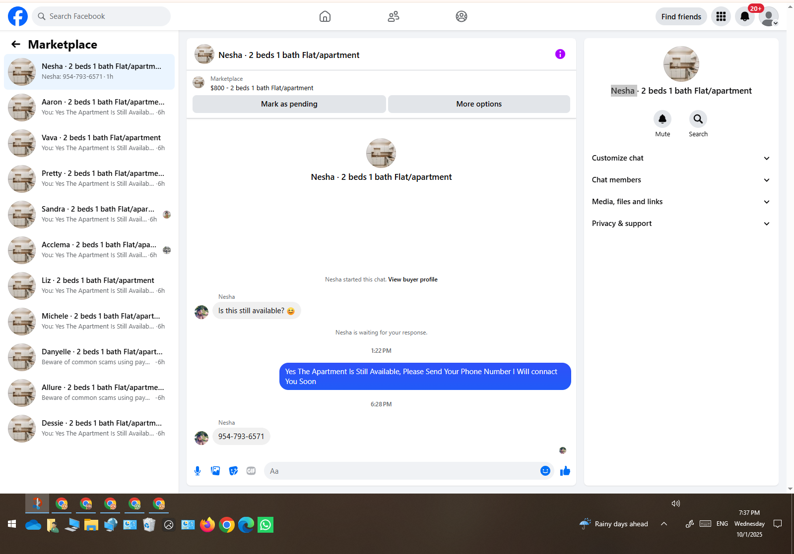Viewport: 794px width, 554px height.
Task: Open the Facebook menu grid icon
Action: [x=721, y=16]
